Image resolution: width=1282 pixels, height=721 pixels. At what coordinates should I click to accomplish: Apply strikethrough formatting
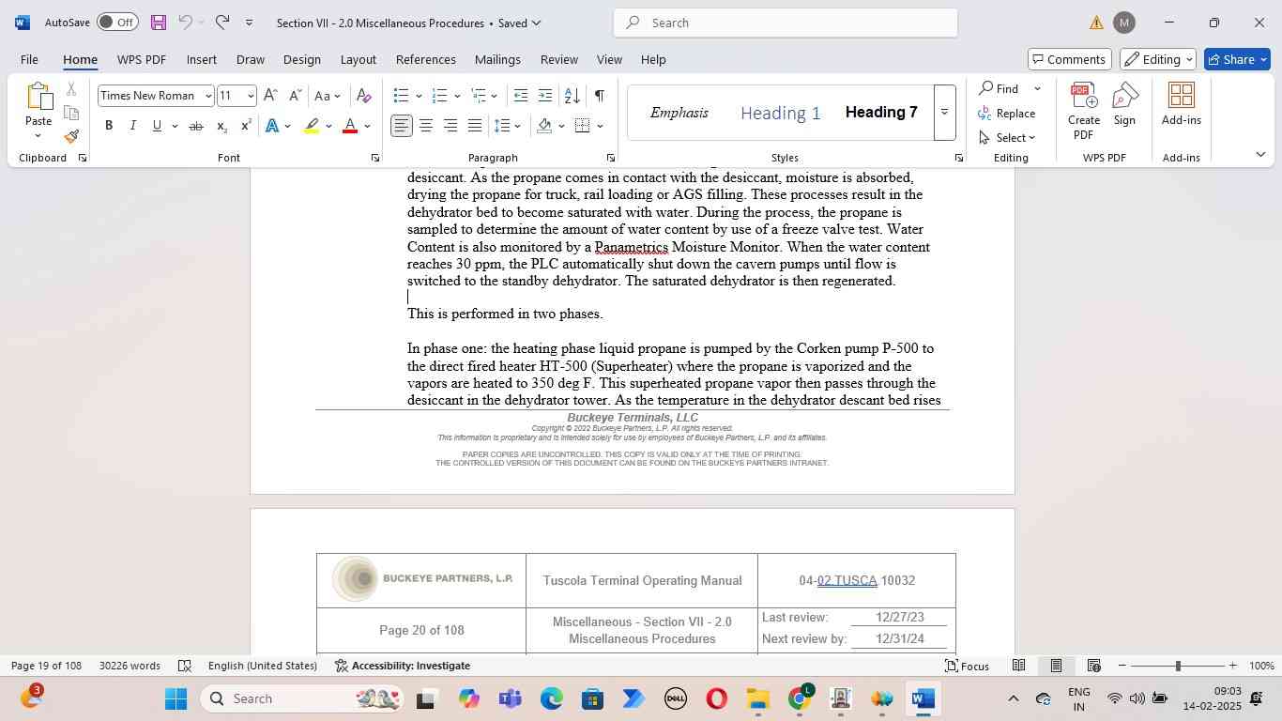[195, 126]
